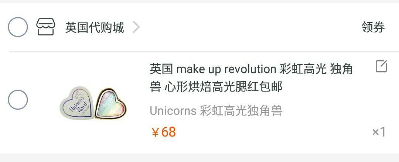Click the storefront icon beside 英国代购城
The height and width of the screenshot is (162, 399).
click(x=45, y=27)
